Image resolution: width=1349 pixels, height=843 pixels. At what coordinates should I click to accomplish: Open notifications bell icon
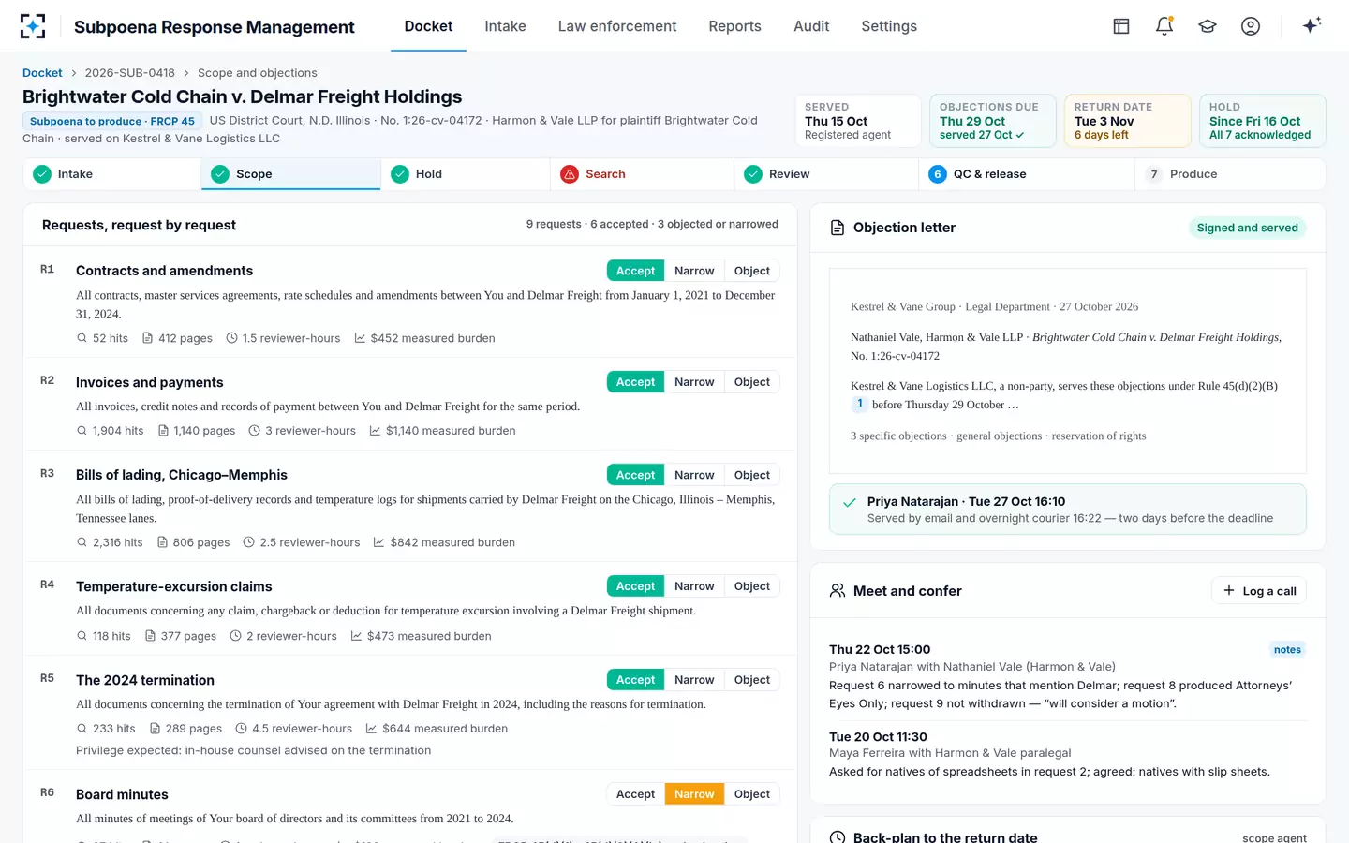[1164, 26]
